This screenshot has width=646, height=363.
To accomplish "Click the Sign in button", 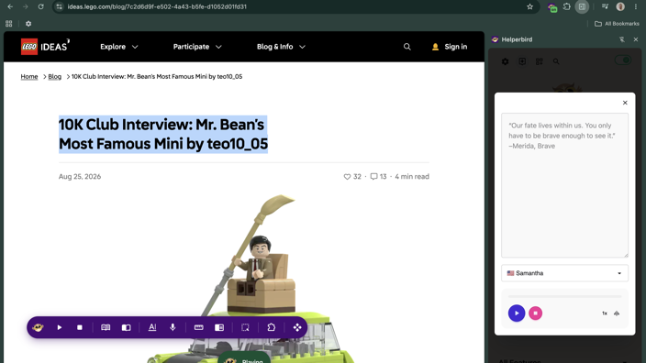I will tap(450, 47).
